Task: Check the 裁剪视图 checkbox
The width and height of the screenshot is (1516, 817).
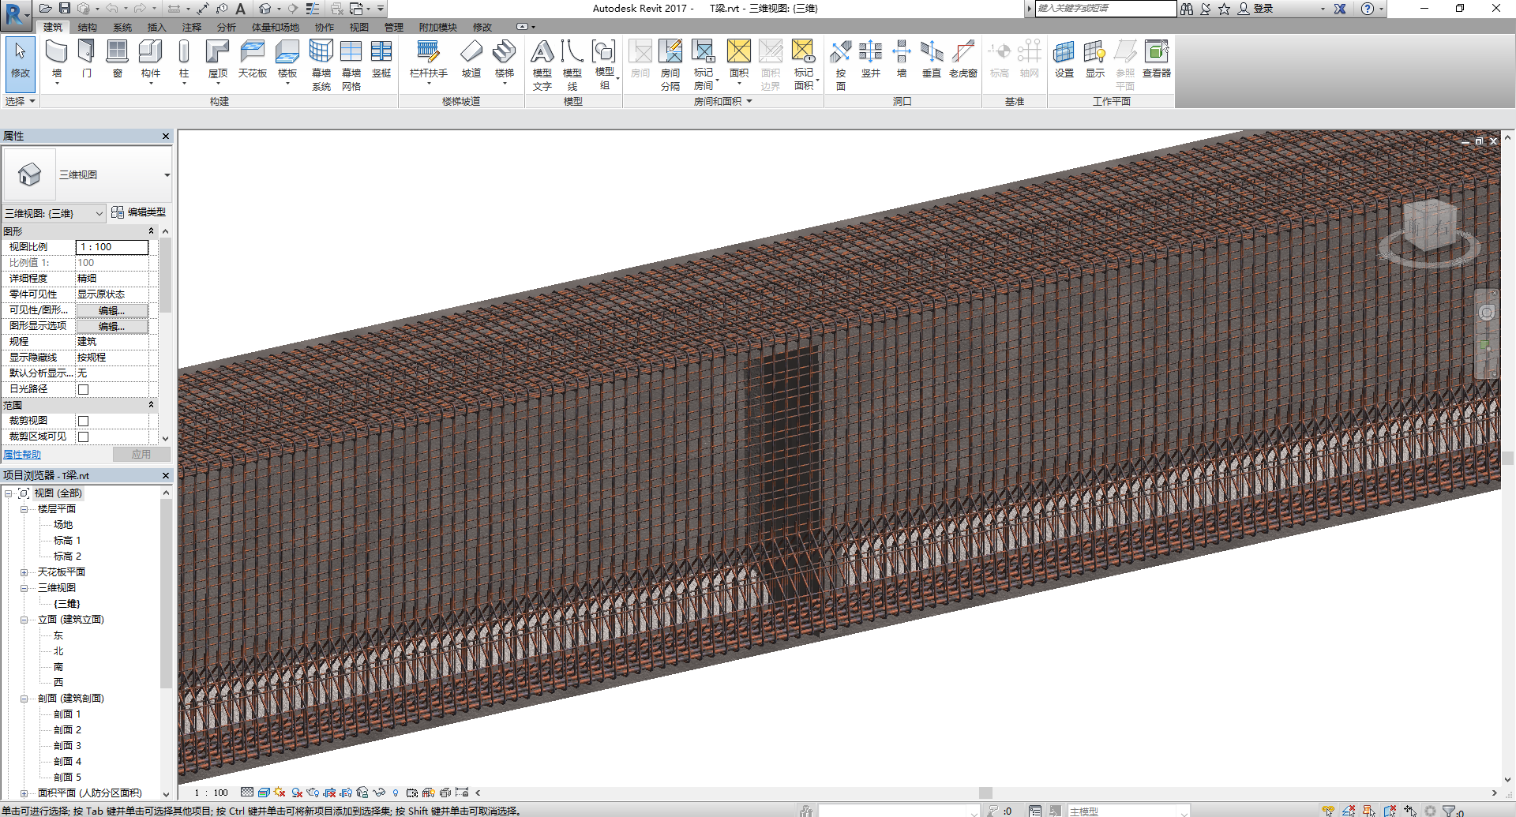Action: click(x=83, y=420)
